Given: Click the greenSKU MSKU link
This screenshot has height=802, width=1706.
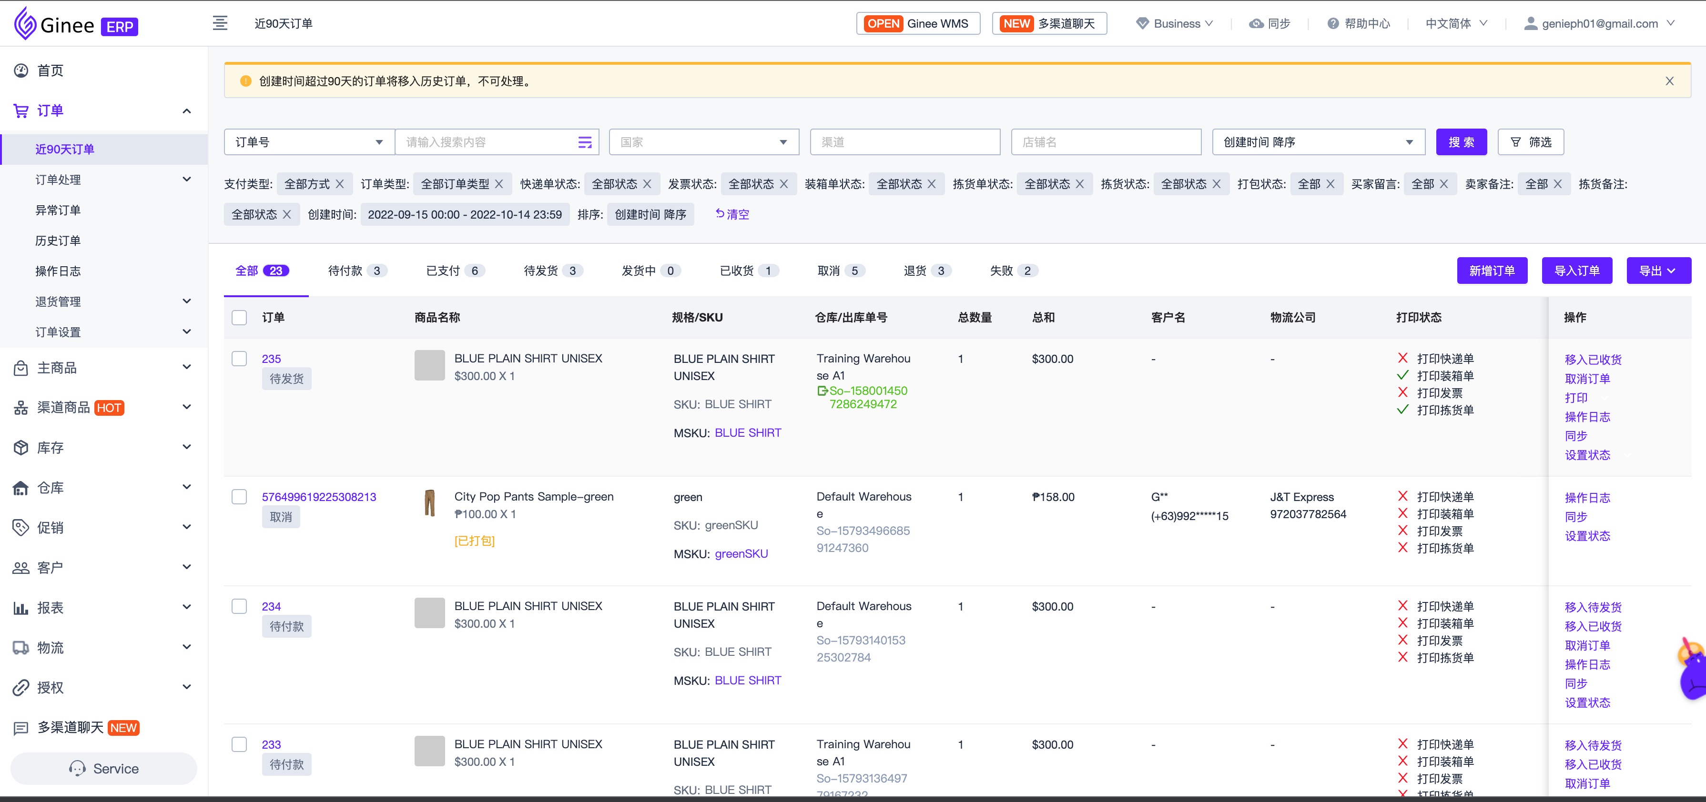Looking at the screenshot, I should coord(741,554).
